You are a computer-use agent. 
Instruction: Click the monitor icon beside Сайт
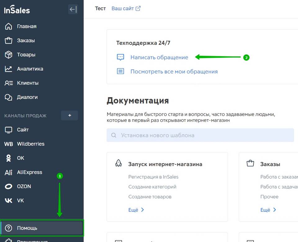8,130
